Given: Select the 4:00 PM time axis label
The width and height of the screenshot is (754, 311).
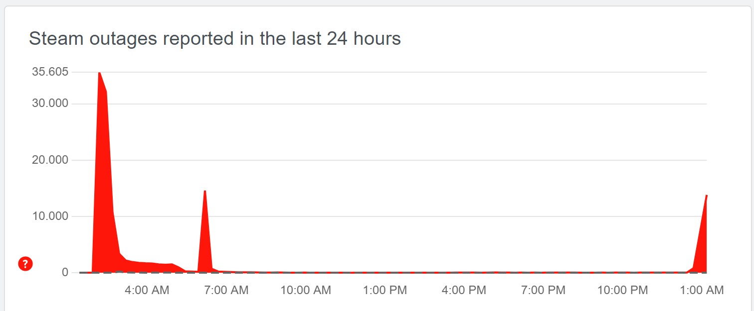Looking at the screenshot, I should (x=464, y=290).
